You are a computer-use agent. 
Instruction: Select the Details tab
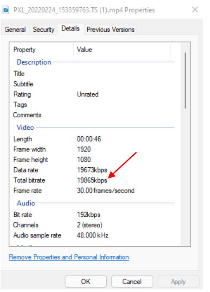71,29
